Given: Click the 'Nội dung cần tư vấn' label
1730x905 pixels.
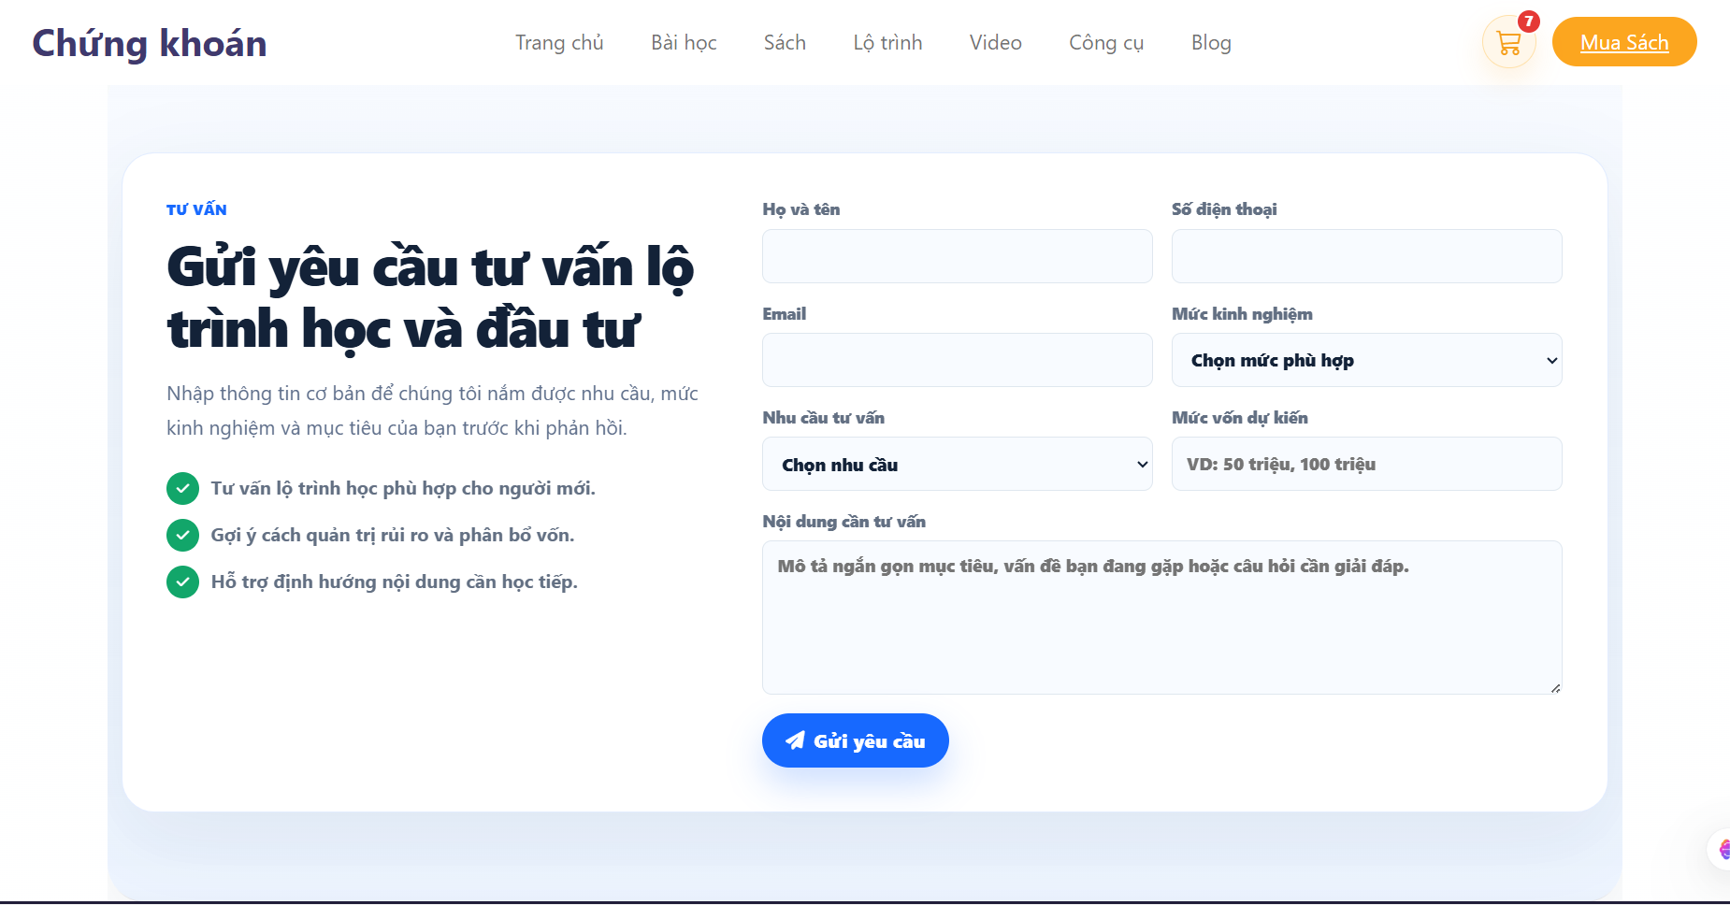Looking at the screenshot, I should [x=843, y=522].
